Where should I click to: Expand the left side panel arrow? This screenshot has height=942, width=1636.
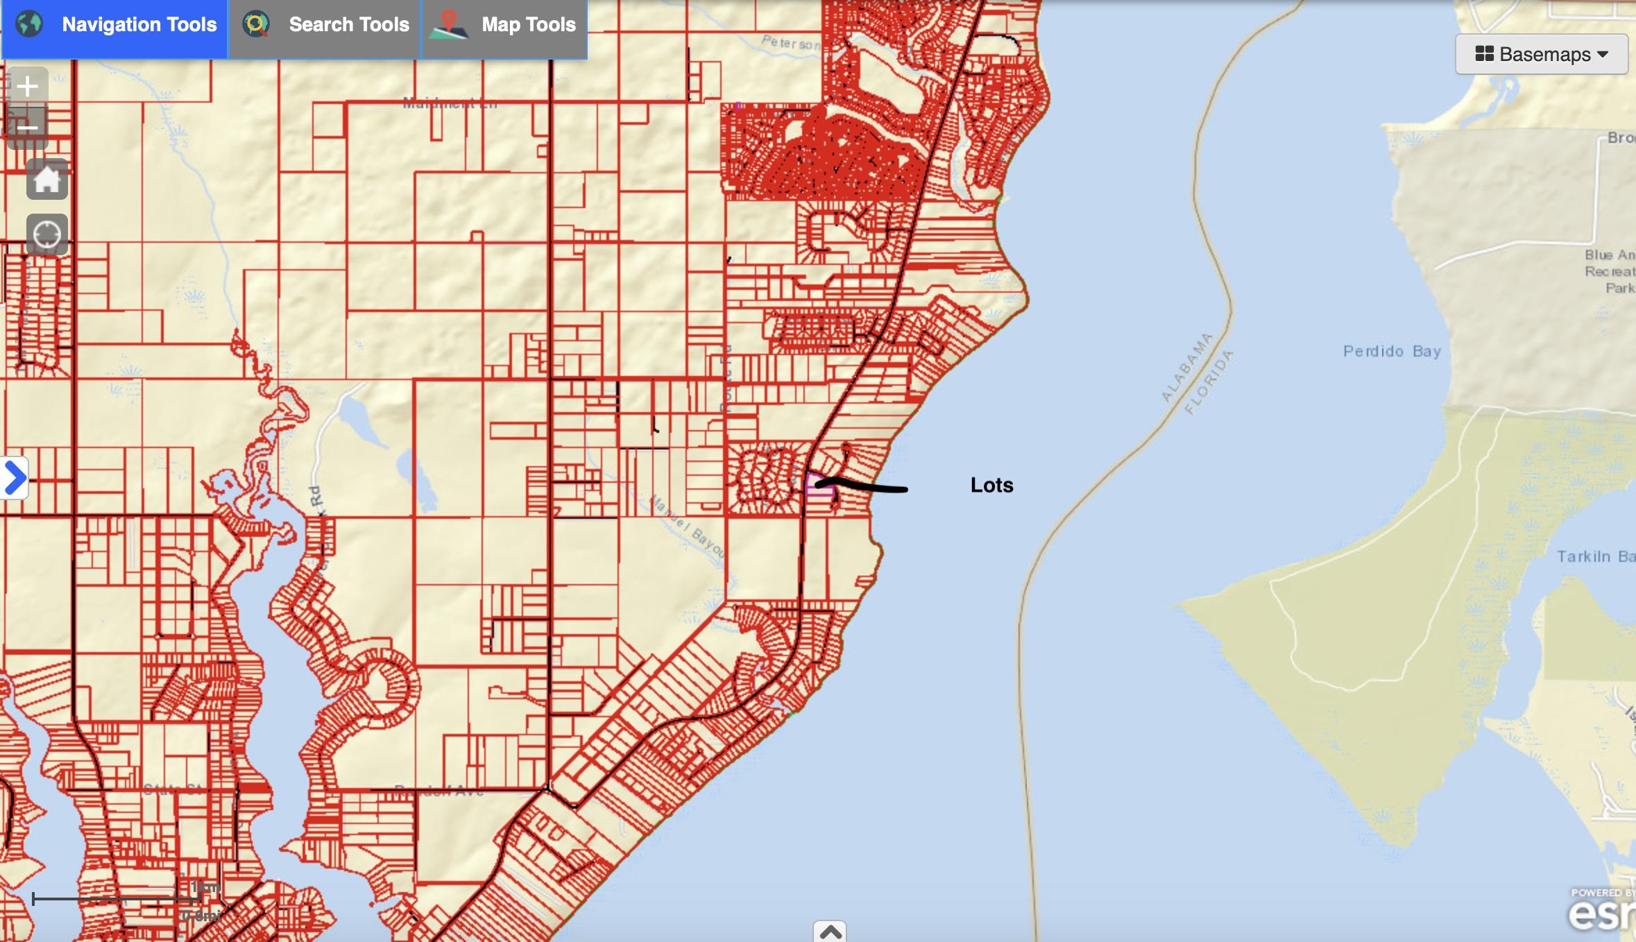click(x=14, y=477)
